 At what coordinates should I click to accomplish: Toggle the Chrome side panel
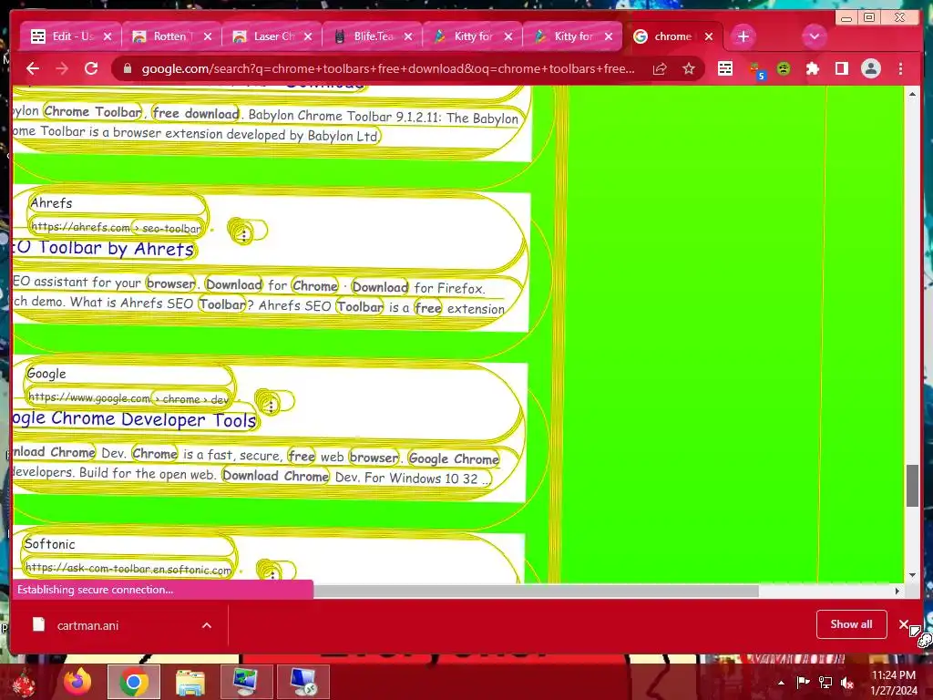pyautogui.click(x=841, y=68)
